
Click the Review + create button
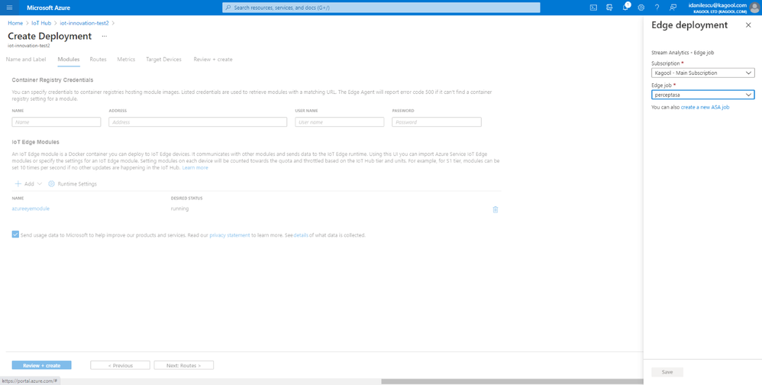point(42,365)
